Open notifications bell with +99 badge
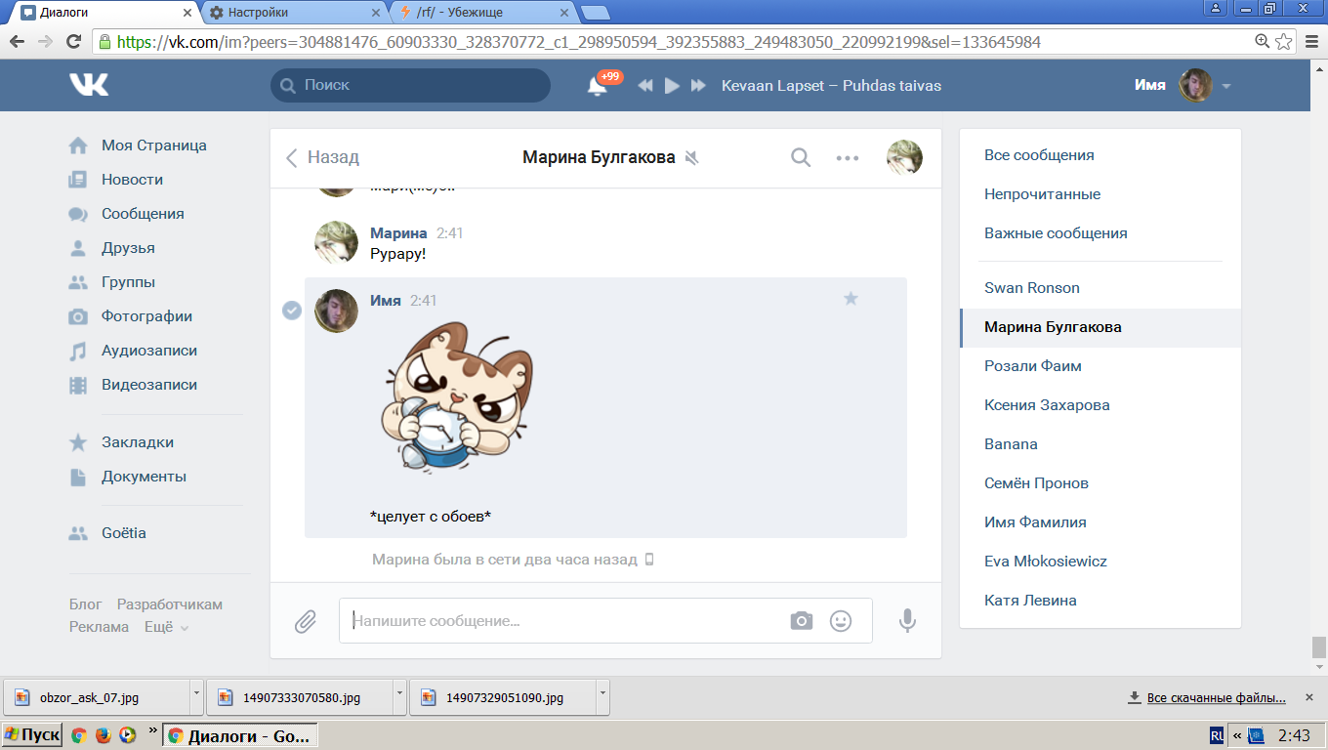Image resolution: width=1328 pixels, height=750 pixels. click(x=598, y=86)
